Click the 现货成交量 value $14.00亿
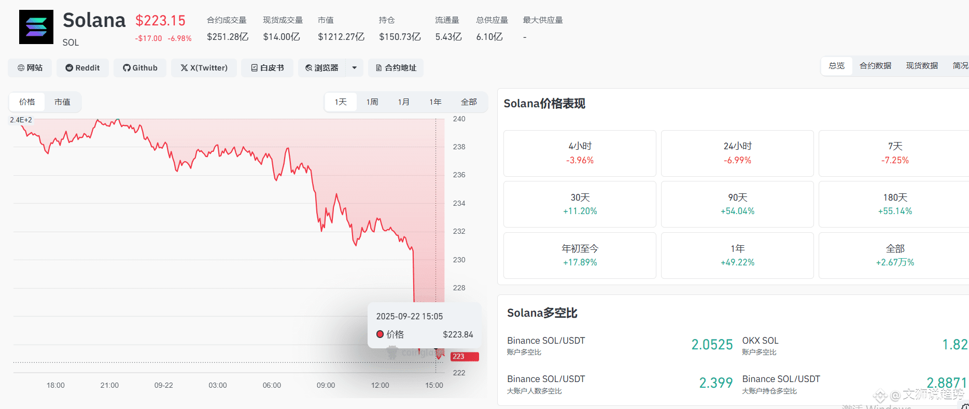The height and width of the screenshot is (409, 969). (x=282, y=37)
